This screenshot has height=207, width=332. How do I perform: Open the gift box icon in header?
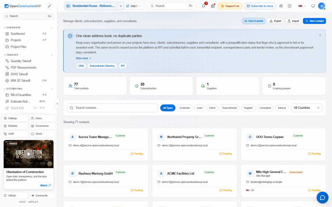pyautogui.click(x=213, y=6)
